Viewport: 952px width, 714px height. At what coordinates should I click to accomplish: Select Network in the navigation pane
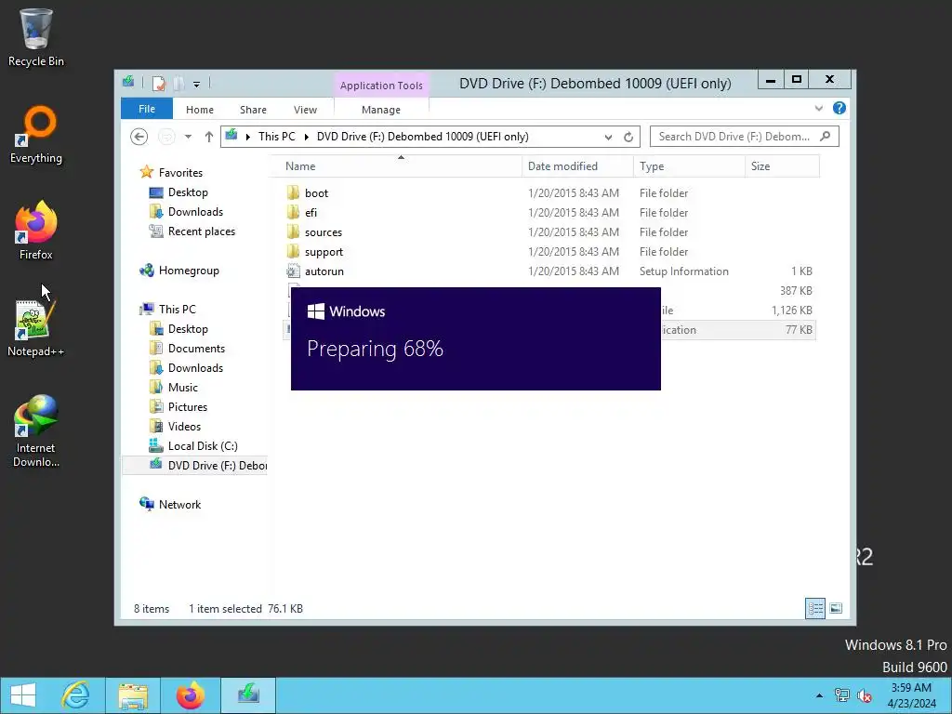[179, 505]
